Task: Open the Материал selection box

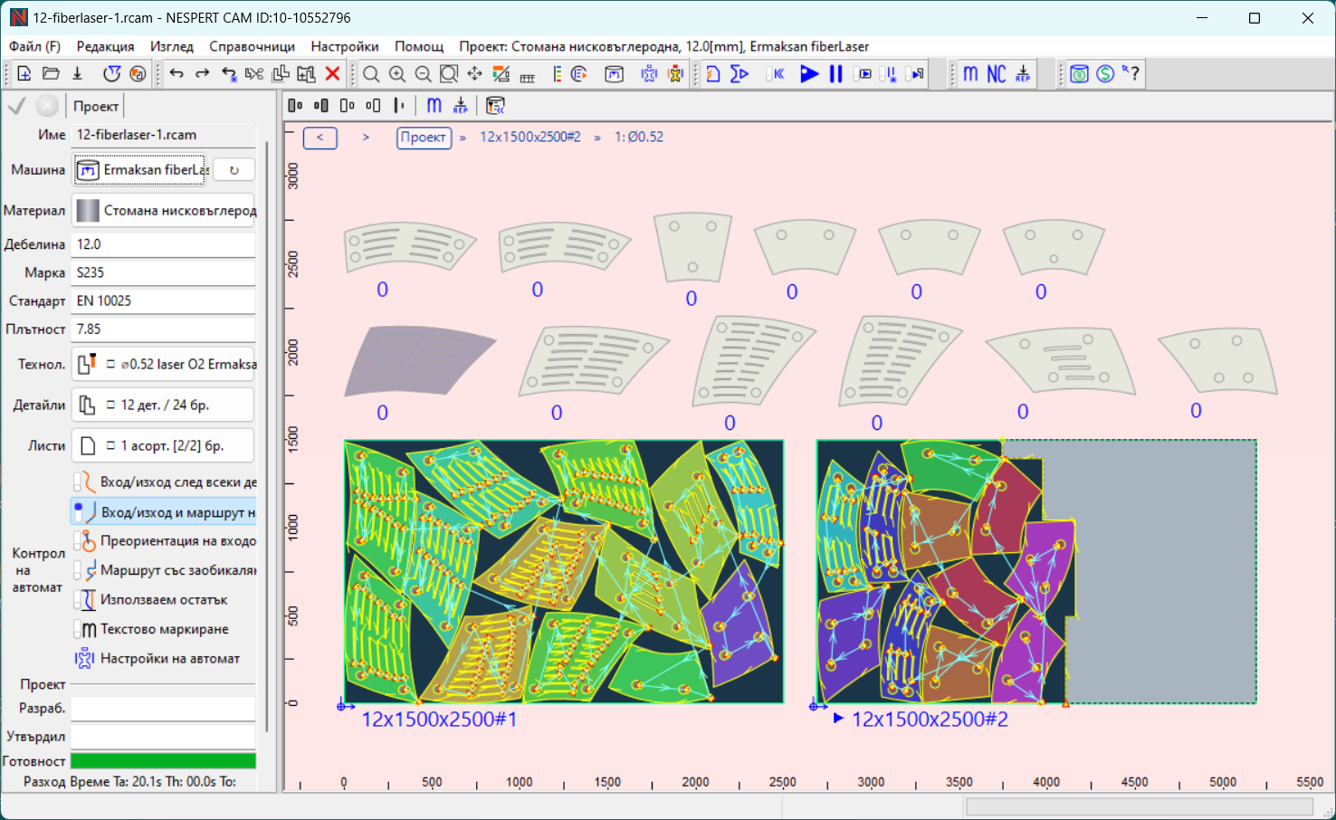Action: pyautogui.click(x=164, y=211)
